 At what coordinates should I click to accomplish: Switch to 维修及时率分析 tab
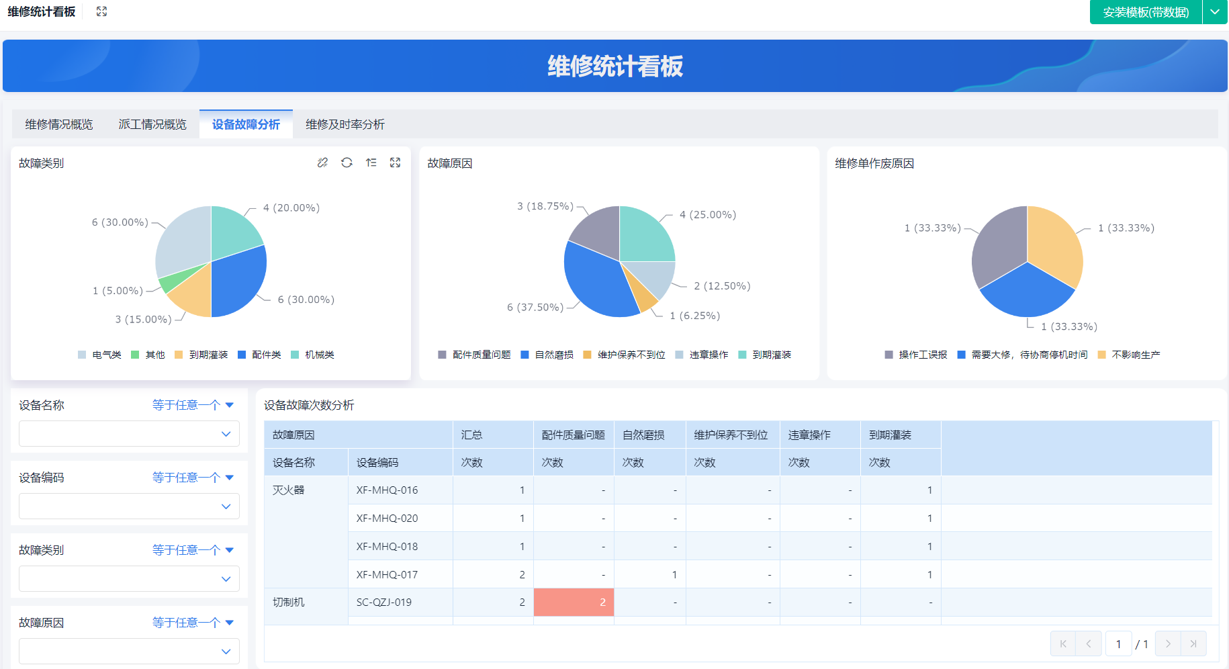(345, 124)
